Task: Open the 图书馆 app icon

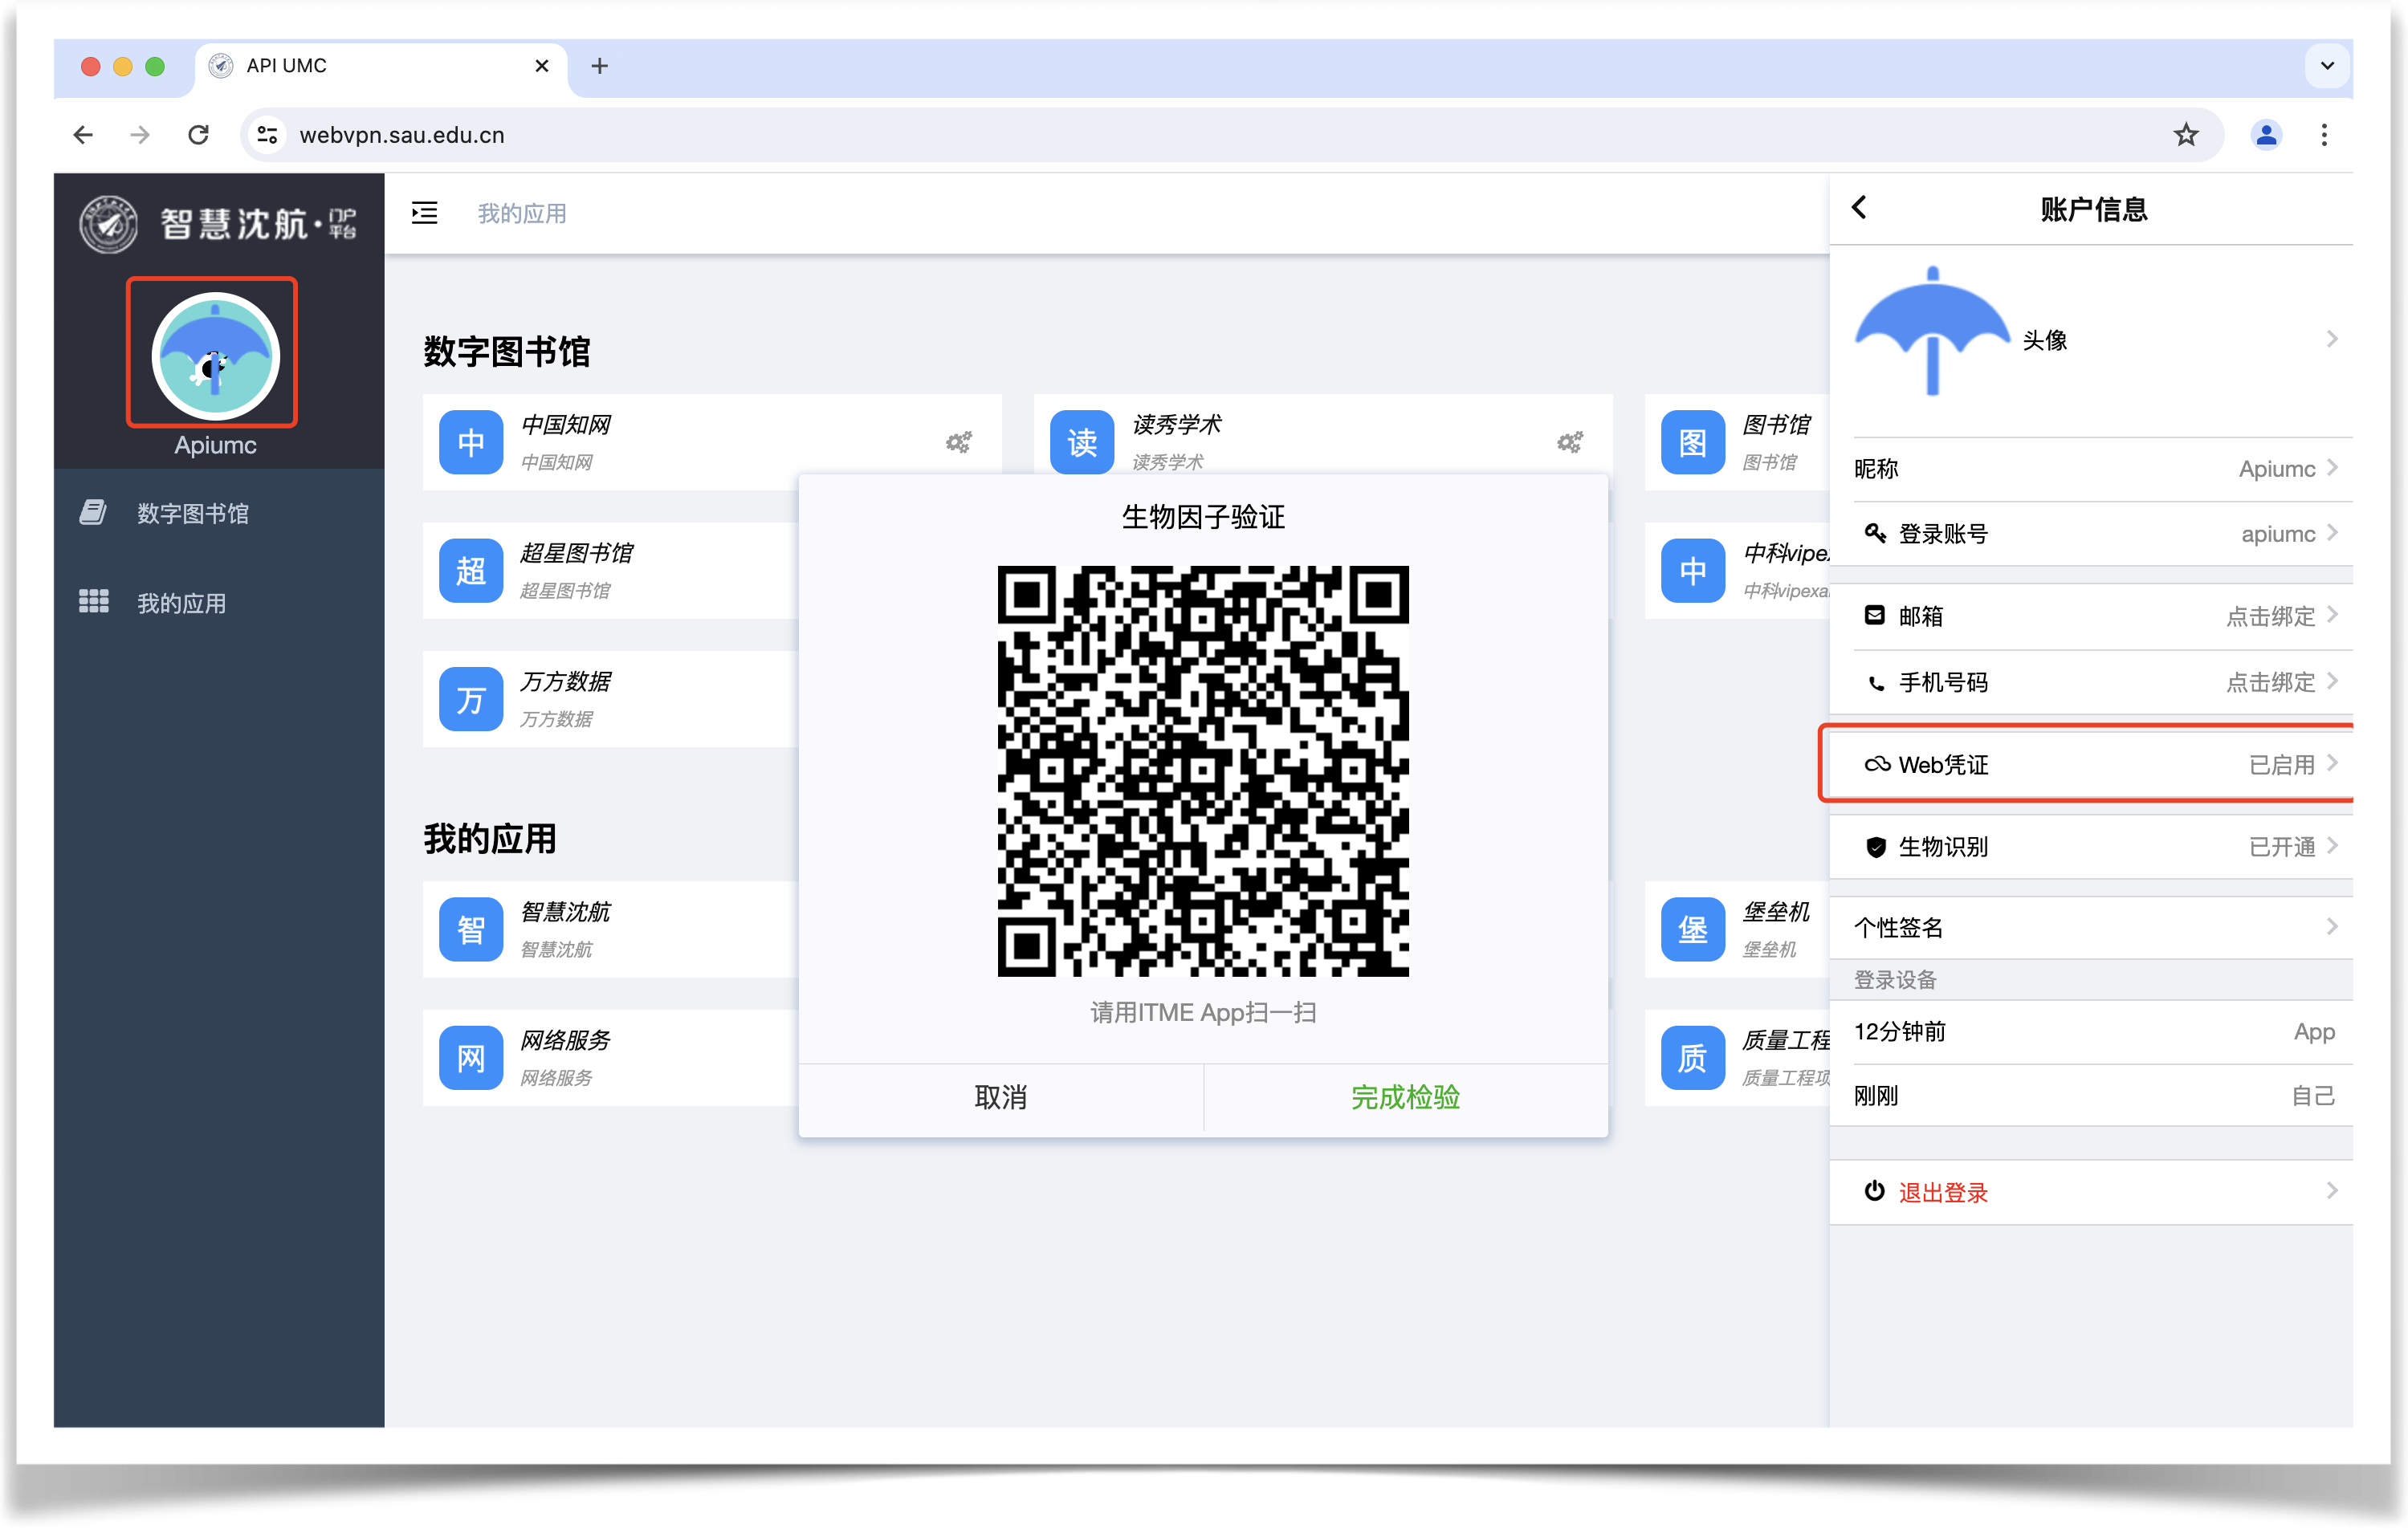Action: click(1692, 441)
